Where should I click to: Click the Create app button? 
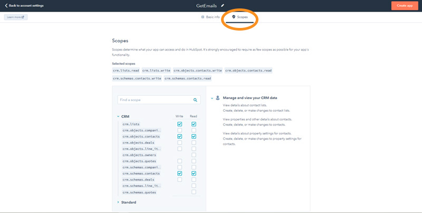coord(405,6)
